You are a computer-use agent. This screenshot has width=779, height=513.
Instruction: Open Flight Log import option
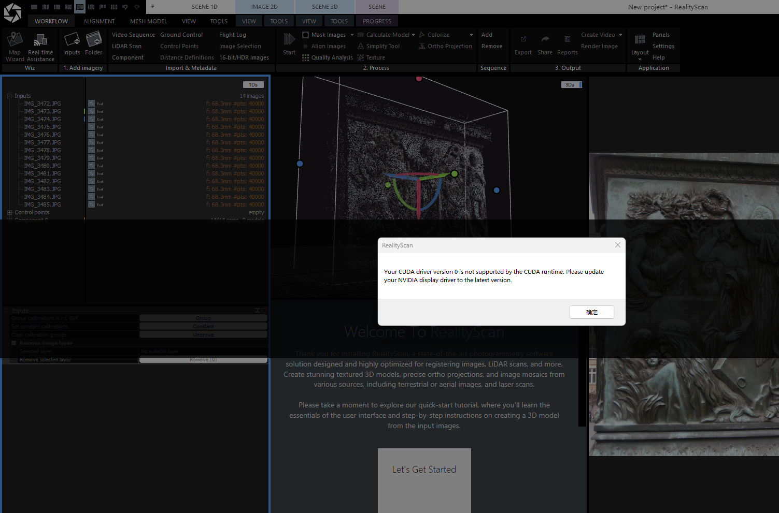[233, 35]
